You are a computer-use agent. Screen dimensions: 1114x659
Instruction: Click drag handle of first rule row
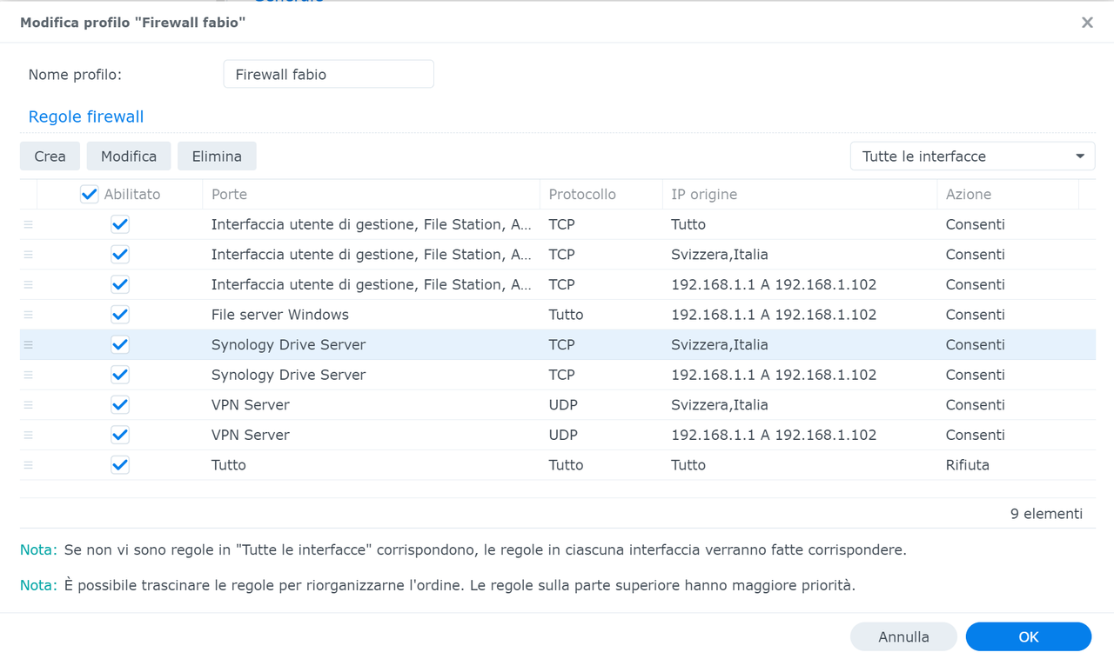point(28,224)
